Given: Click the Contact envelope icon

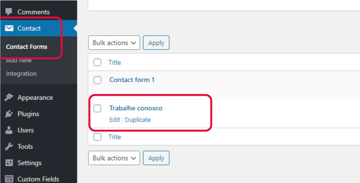Looking at the screenshot, I should (9, 28).
